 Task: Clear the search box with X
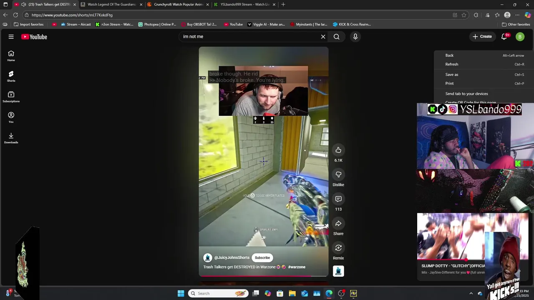point(323,37)
